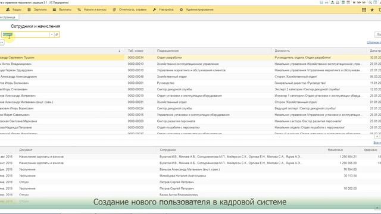Image resolution: width=381 pixels, height=214 pixels.
Task: Sort by Должность column header
Action: pos(282,51)
